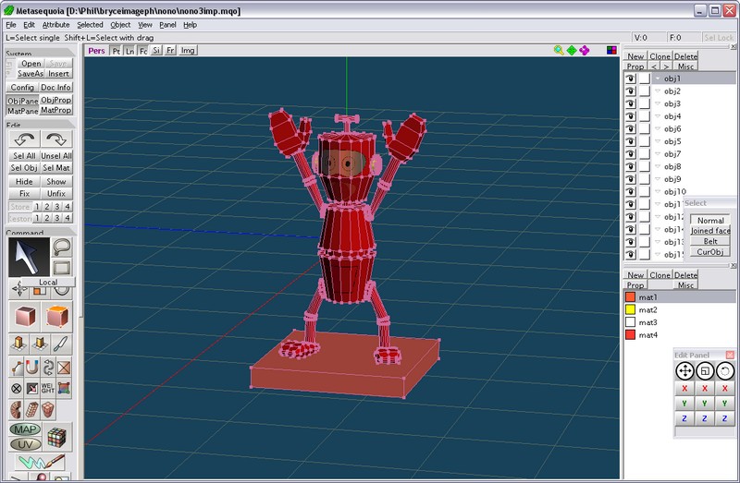Select the Magnet tool
This screenshot has height=483, width=740.
click(x=32, y=367)
